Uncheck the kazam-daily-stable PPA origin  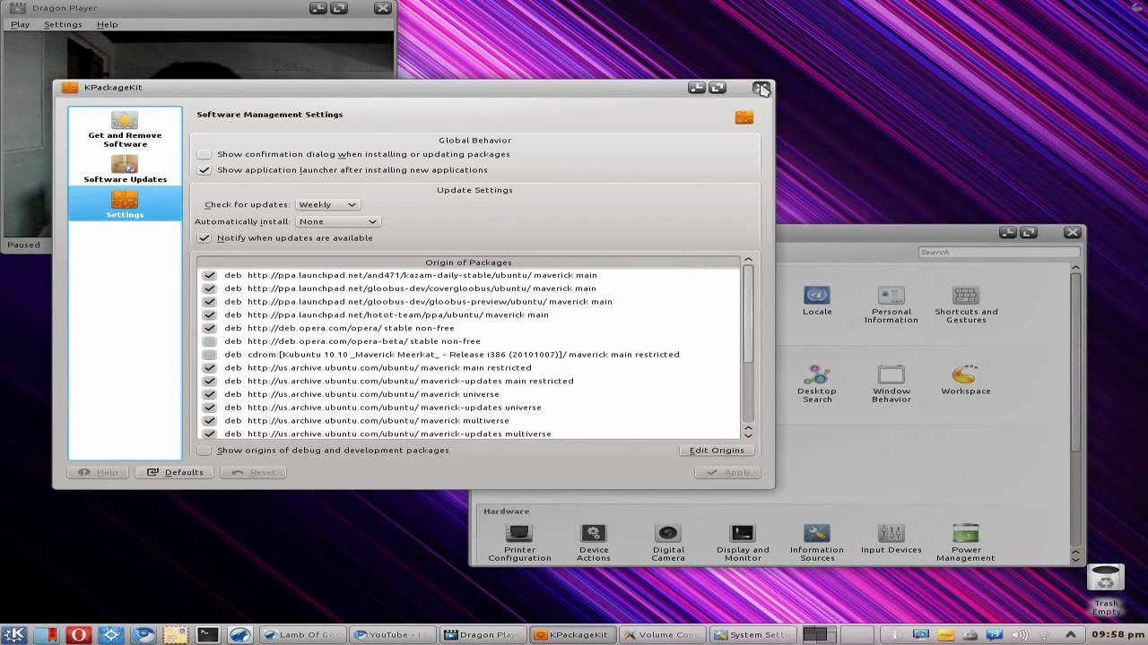pos(210,275)
